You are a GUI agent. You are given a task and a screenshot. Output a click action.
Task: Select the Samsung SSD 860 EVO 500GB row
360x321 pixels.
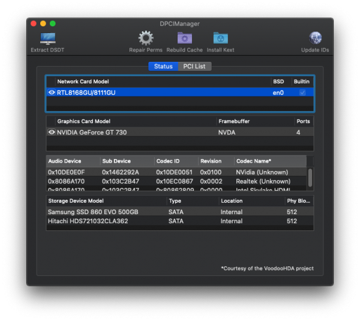point(93,212)
